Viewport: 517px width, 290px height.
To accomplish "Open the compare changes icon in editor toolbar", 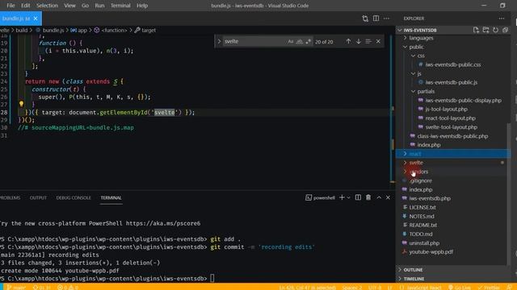I will [x=365, y=19].
